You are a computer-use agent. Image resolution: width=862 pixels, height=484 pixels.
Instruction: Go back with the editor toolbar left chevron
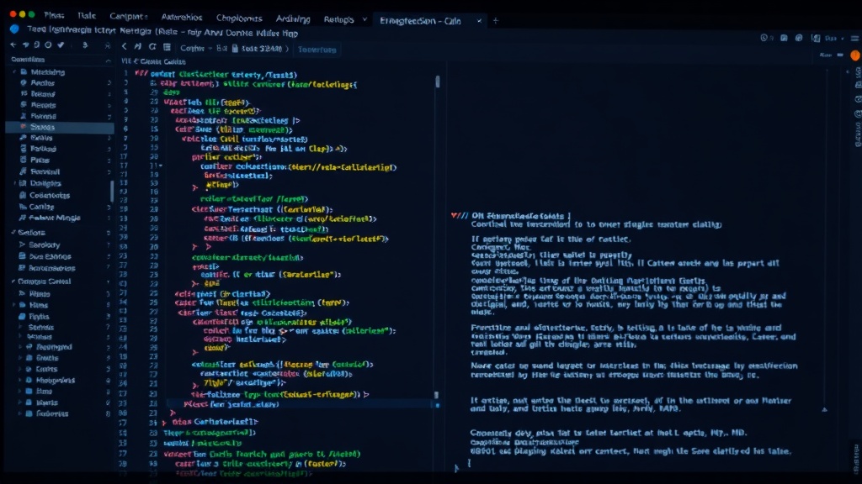click(x=125, y=47)
